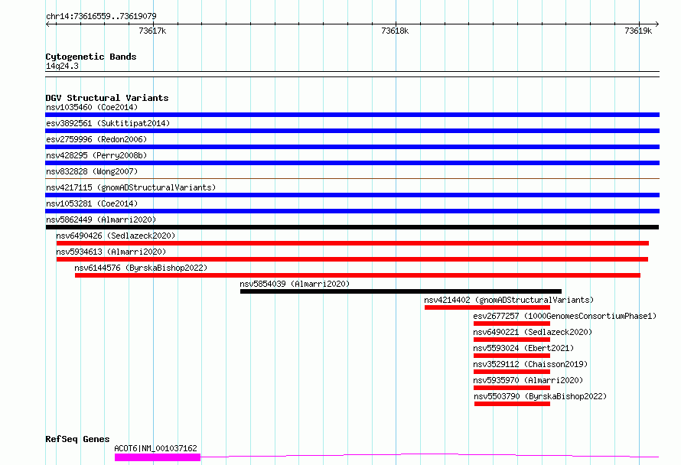
Task: Select the 14q24.3 band label
Action: pyautogui.click(x=62, y=66)
